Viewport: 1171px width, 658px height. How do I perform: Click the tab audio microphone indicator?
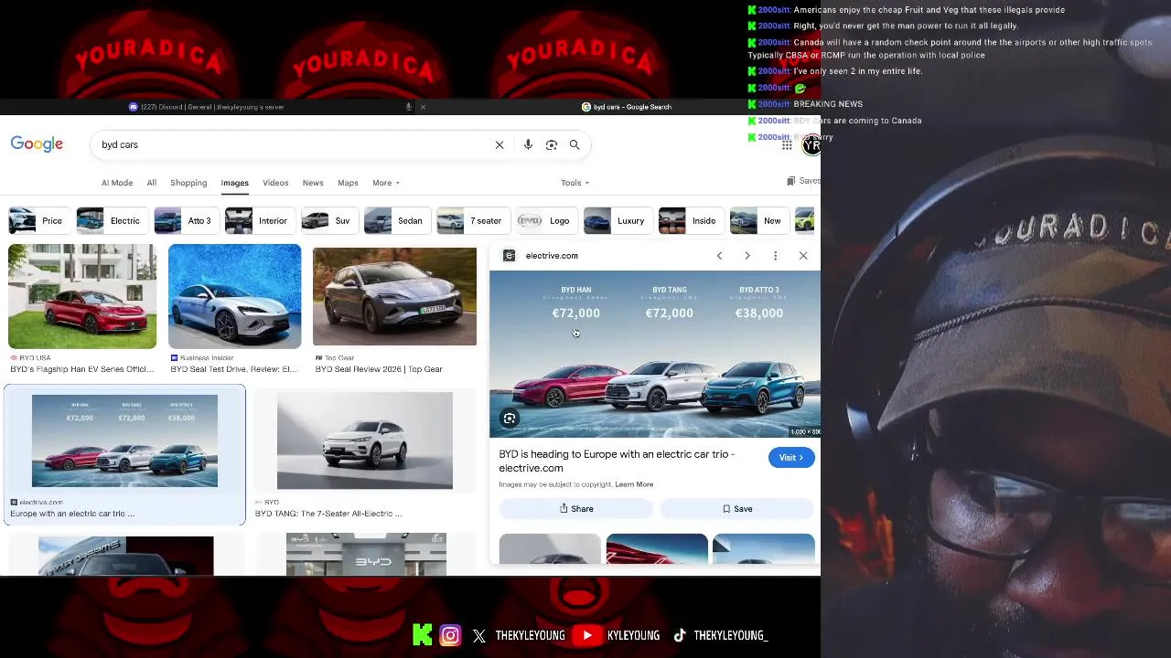pyautogui.click(x=408, y=107)
